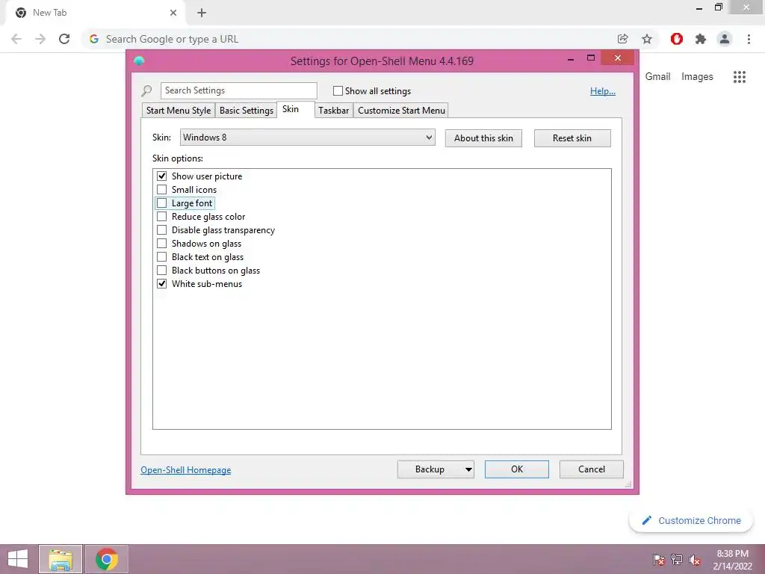Click the Gmail link in Chrome

coord(657,77)
